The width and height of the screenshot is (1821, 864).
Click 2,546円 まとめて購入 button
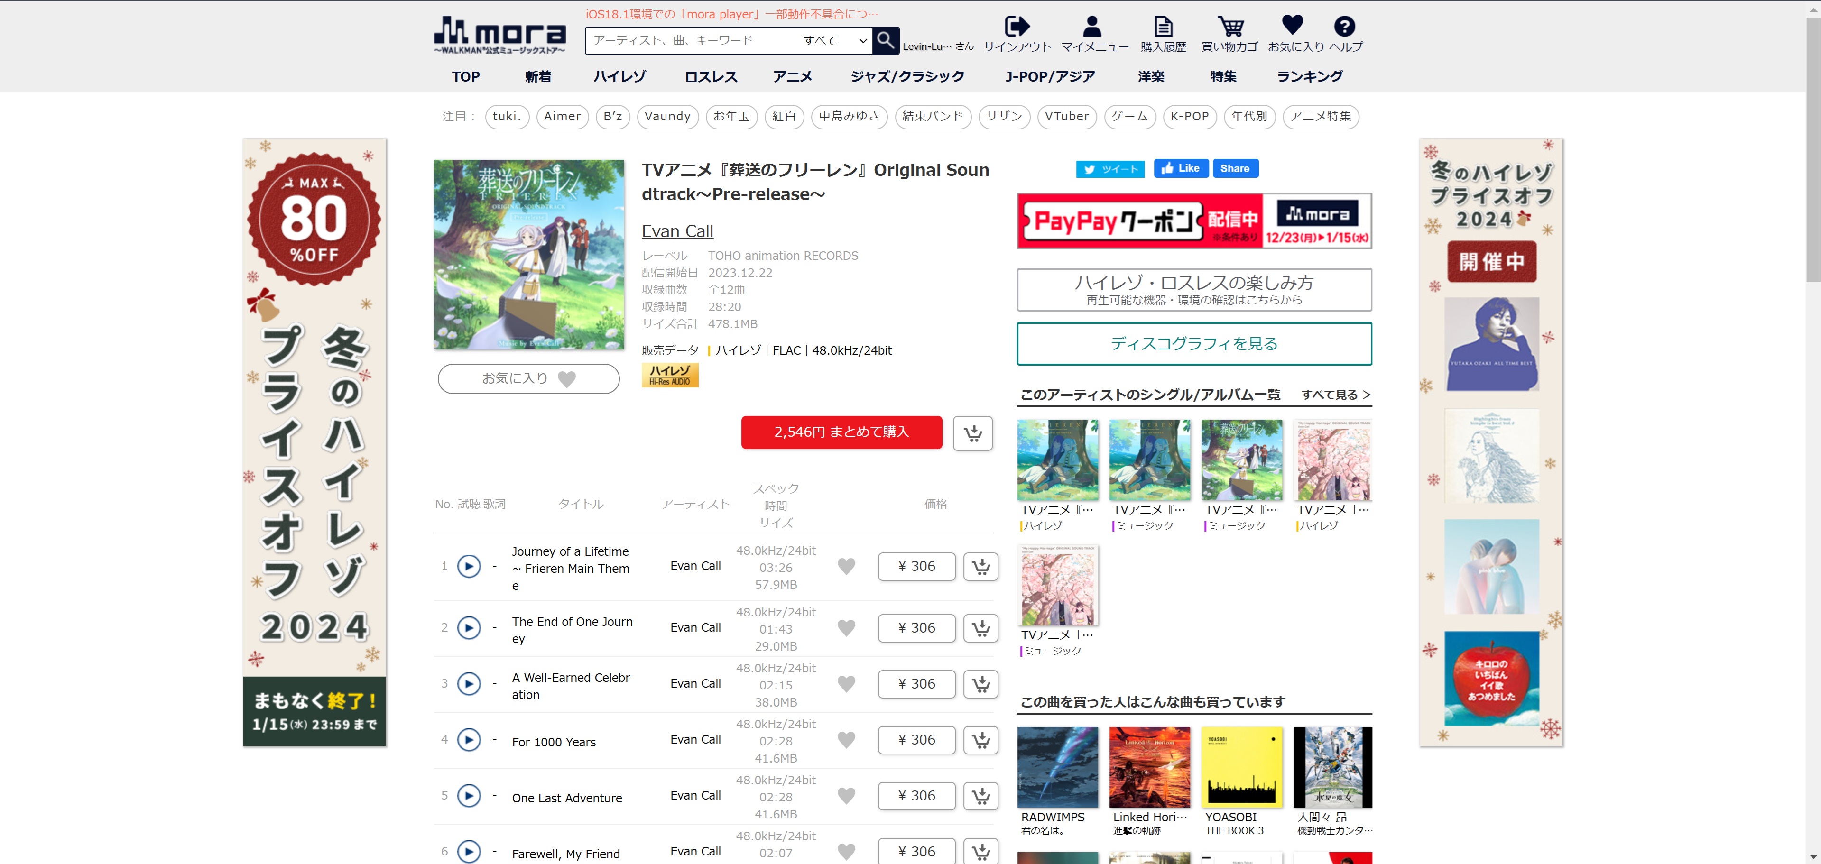click(841, 432)
